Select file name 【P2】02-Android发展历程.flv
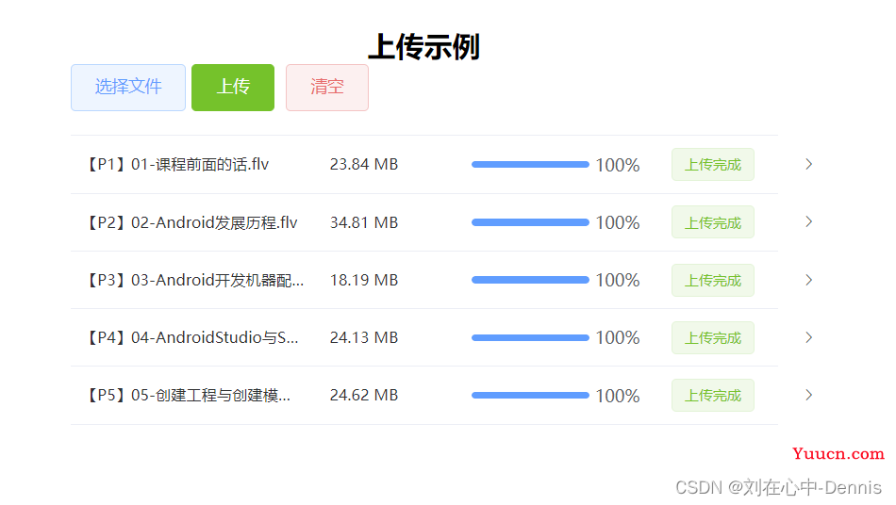 (x=191, y=222)
